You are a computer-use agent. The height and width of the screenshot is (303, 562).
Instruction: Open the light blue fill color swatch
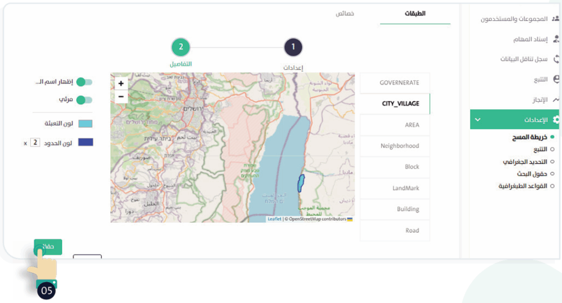85,124
